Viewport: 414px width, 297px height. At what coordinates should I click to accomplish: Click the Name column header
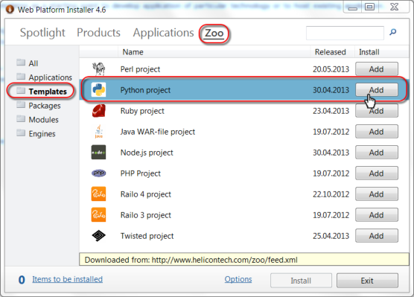pos(133,52)
